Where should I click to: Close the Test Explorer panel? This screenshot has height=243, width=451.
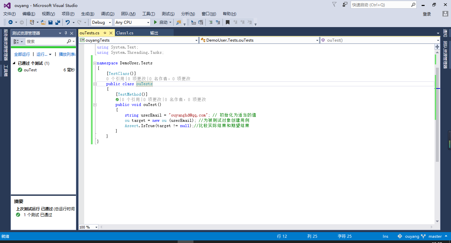72,33
